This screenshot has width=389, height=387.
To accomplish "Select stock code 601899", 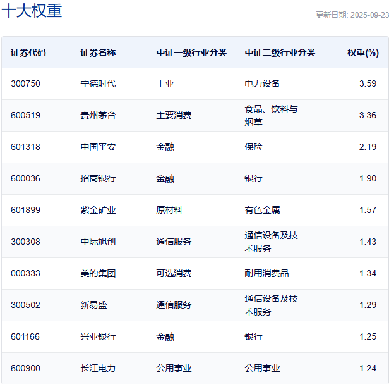I will click(25, 210).
